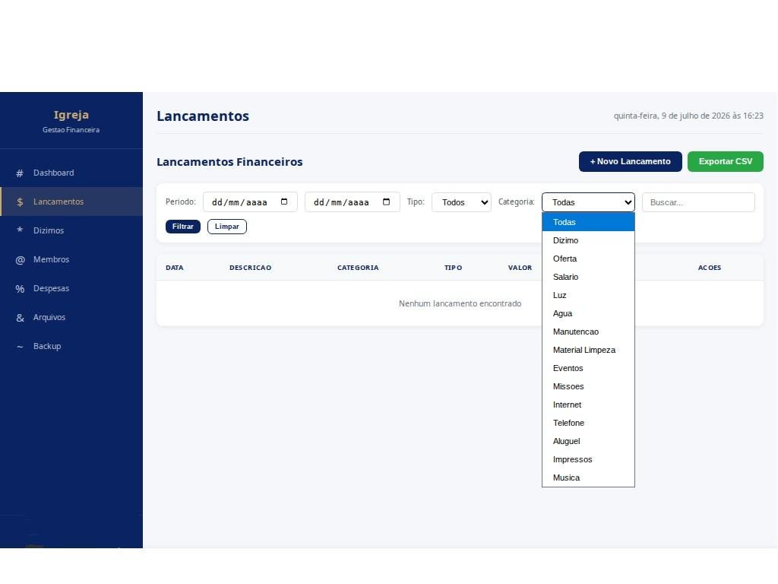Click the Igreja title in sidebar
The image size is (778, 584).
71,115
